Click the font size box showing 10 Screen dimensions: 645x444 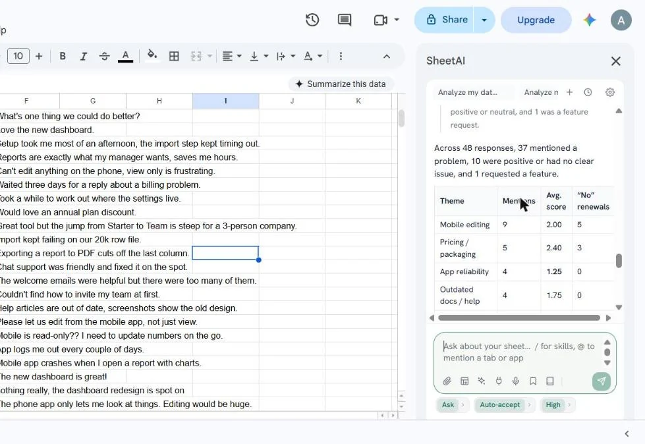(x=18, y=56)
